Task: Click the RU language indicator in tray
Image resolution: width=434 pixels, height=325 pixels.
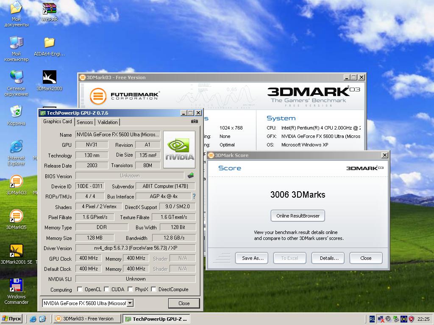Action: click(372, 319)
